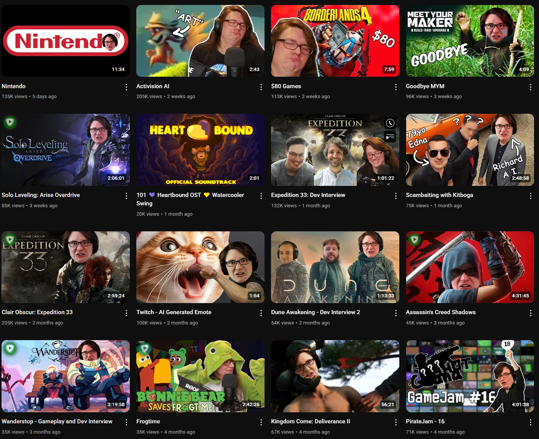Open more options for Twitch AI Generated Emote

(261, 313)
